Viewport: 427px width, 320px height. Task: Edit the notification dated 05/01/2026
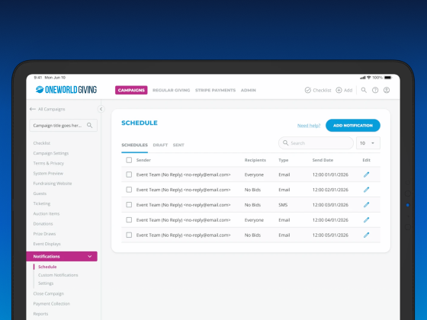coord(366,235)
